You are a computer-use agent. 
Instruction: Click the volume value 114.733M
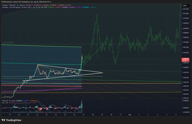(x=12, y=103)
